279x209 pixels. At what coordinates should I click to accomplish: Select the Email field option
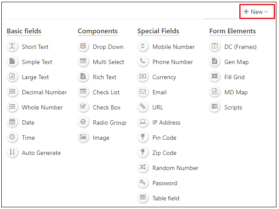[x=159, y=92]
